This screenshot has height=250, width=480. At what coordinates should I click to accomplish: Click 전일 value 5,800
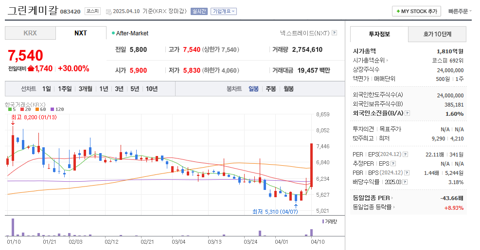pos(139,50)
